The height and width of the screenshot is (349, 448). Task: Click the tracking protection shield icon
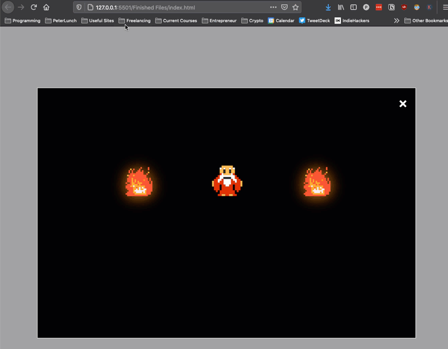tap(79, 7)
